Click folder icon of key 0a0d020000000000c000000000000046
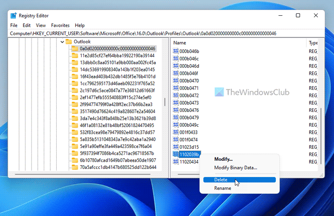Viewport: 334px width, 216px height. click(75, 49)
